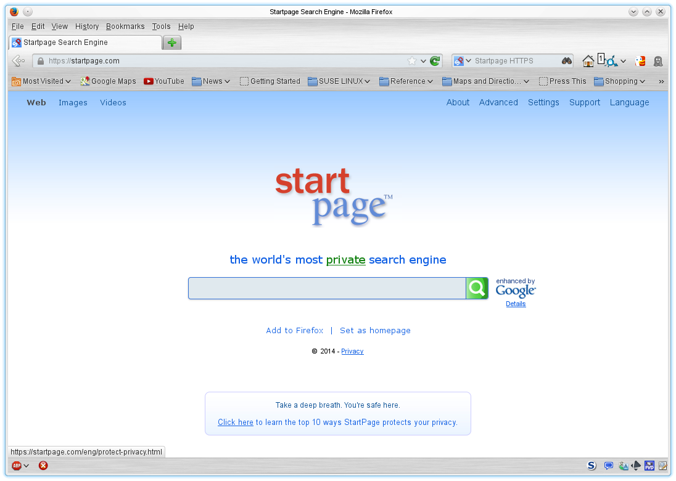
Task: Open the Google Maps bookmark
Action: (108, 81)
